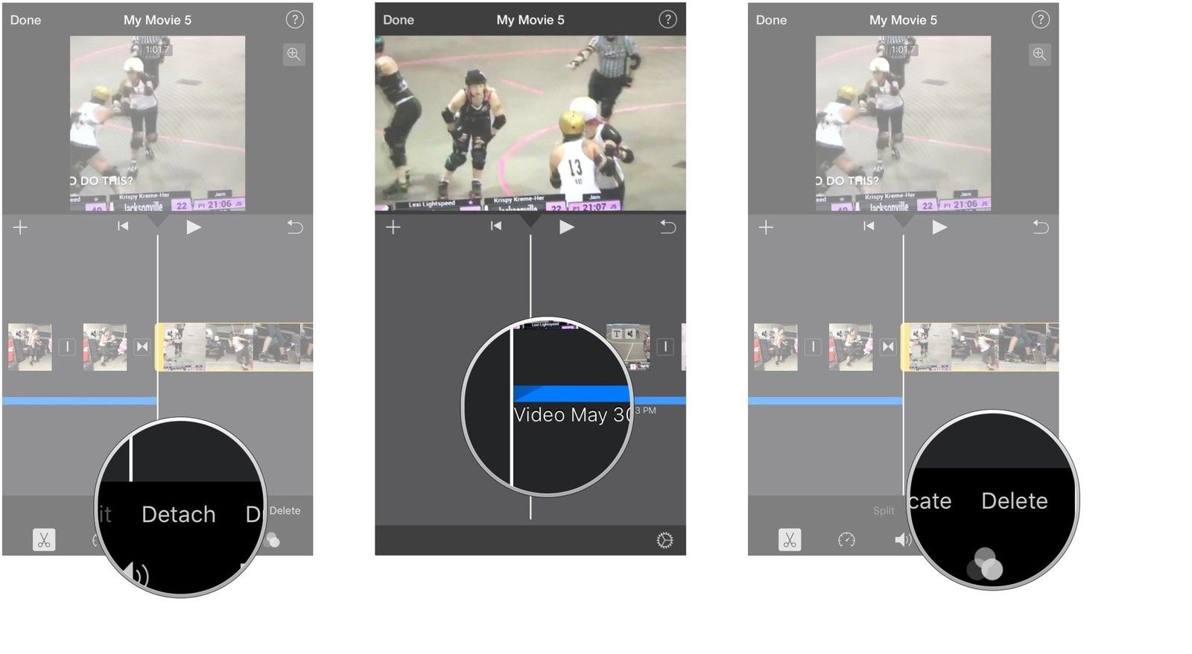Undo using the arrow on the gear icon screen
The width and height of the screenshot is (1192, 654).
pyautogui.click(x=668, y=227)
